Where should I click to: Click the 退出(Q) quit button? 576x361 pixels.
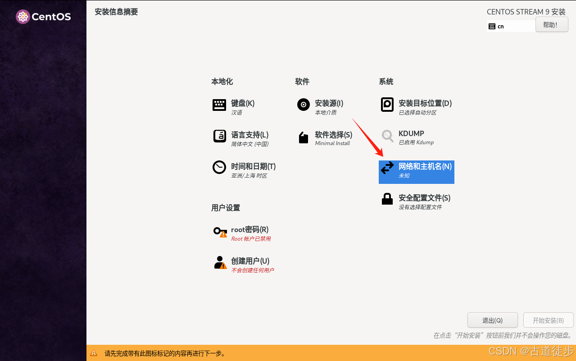pyautogui.click(x=493, y=320)
